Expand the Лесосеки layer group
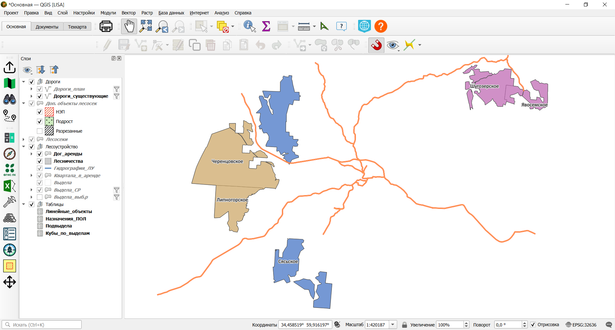The width and height of the screenshot is (615, 330). click(x=24, y=139)
